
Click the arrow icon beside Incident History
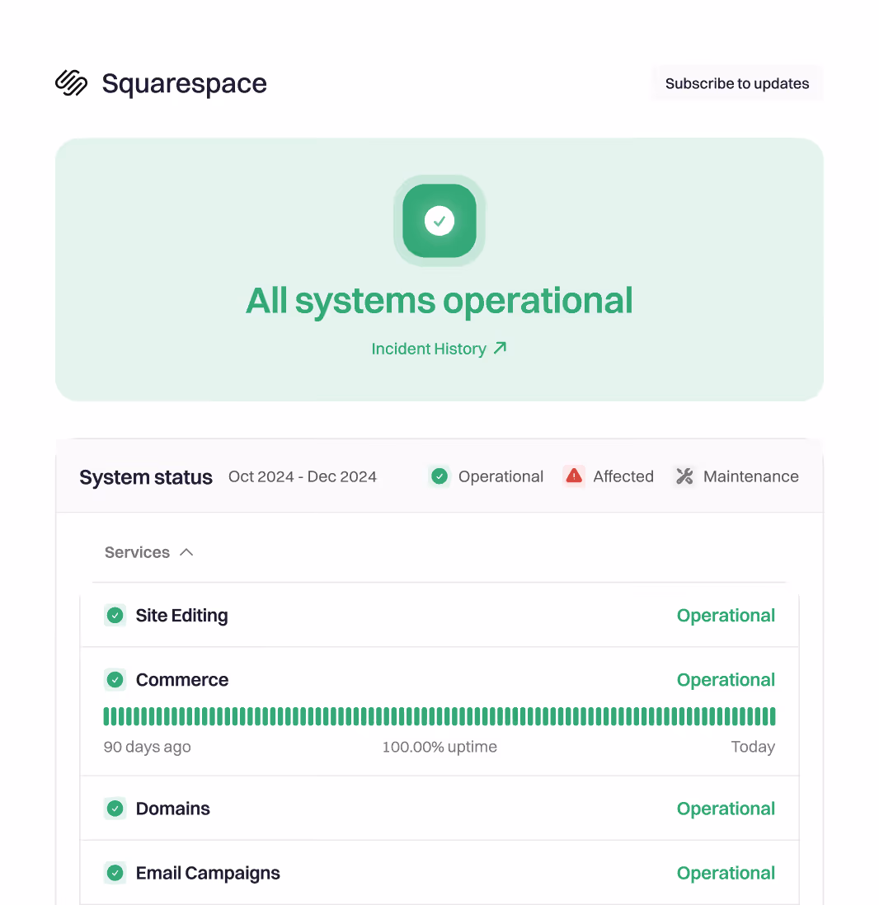click(500, 348)
